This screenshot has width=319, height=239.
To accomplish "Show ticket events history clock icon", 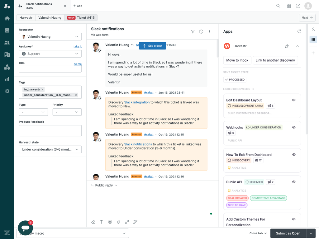I will 201,31.
